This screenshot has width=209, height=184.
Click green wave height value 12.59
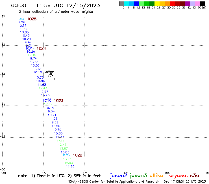tap(48, 104)
